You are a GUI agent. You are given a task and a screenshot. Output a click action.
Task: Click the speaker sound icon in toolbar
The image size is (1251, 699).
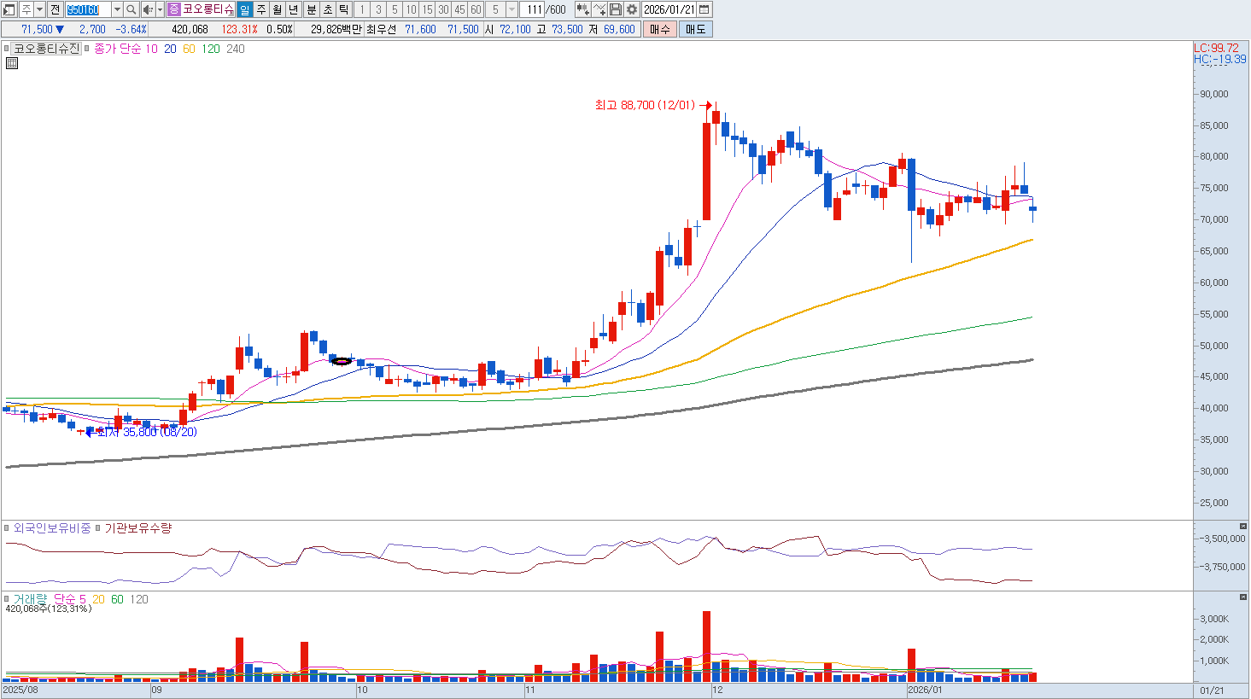(147, 9)
